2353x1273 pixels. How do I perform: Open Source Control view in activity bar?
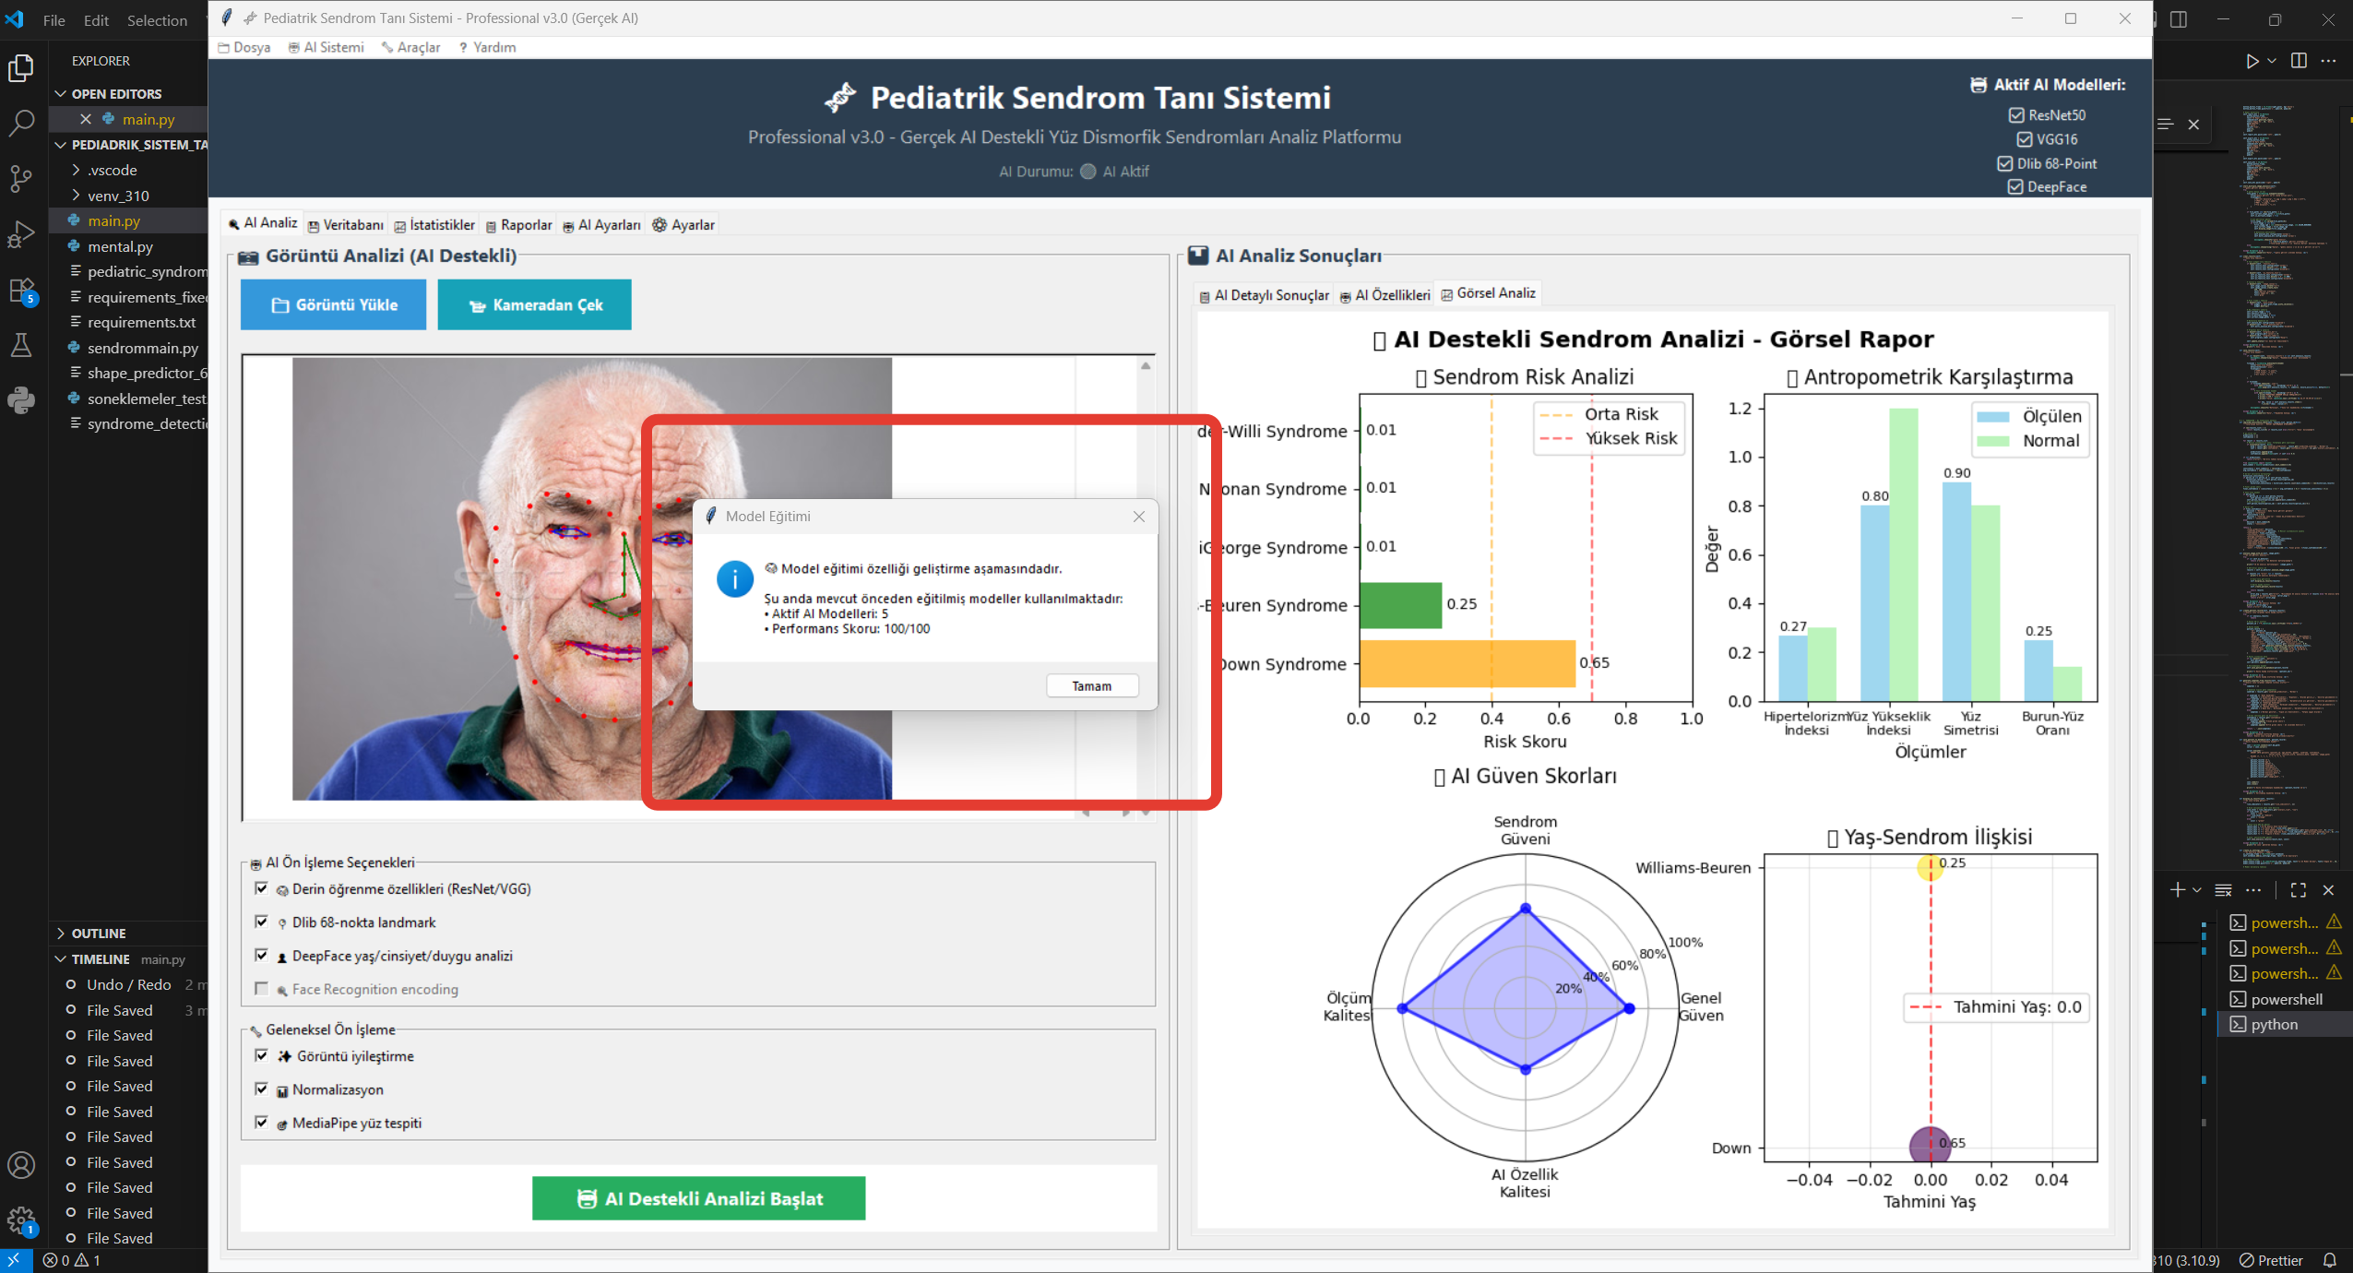coord(20,178)
